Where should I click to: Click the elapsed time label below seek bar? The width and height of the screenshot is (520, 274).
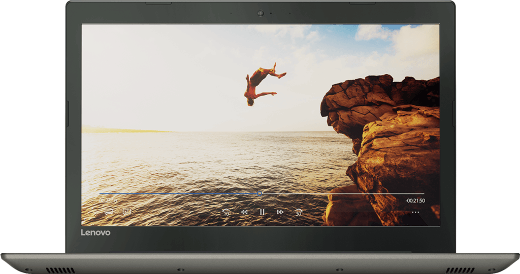tap(108, 201)
